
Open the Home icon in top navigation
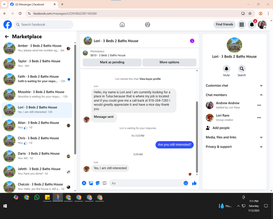tap(122, 25)
